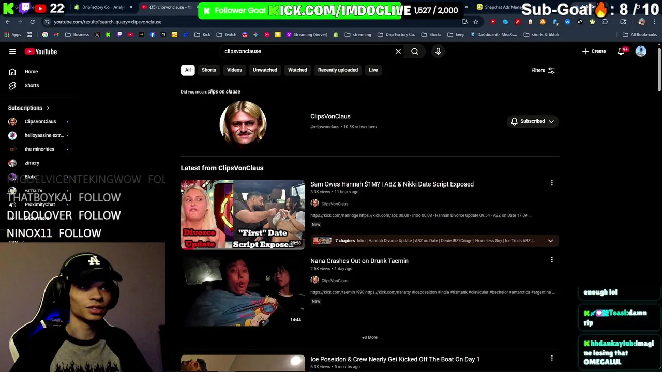
Task: Expand the Subscriptions section
Action: pos(29,108)
